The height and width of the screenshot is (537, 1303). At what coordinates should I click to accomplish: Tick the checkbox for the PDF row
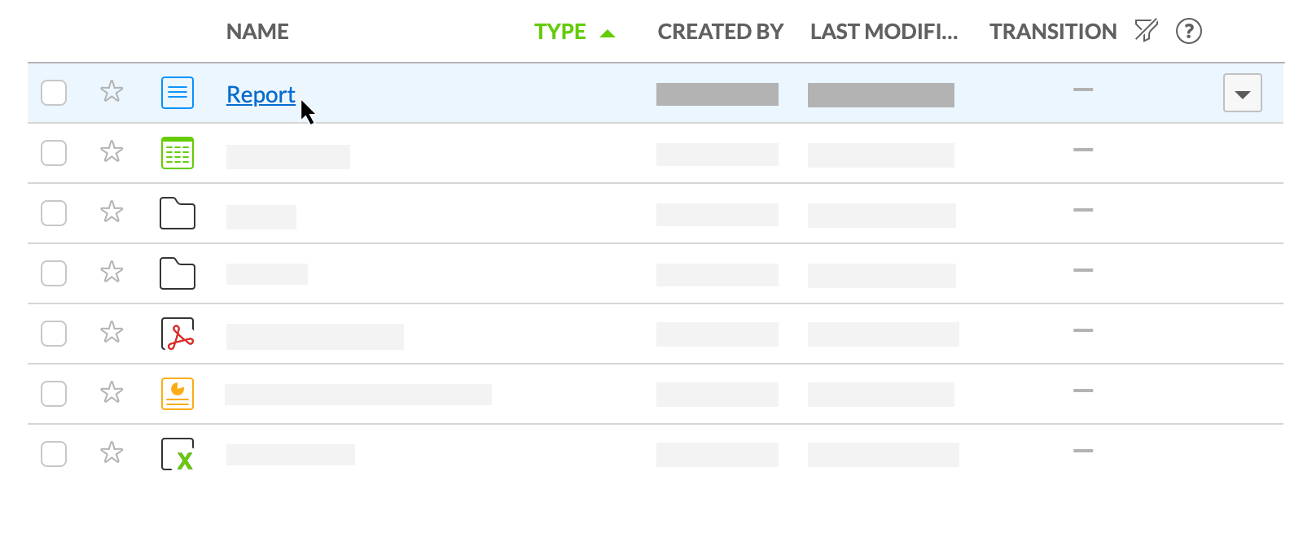(54, 334)
